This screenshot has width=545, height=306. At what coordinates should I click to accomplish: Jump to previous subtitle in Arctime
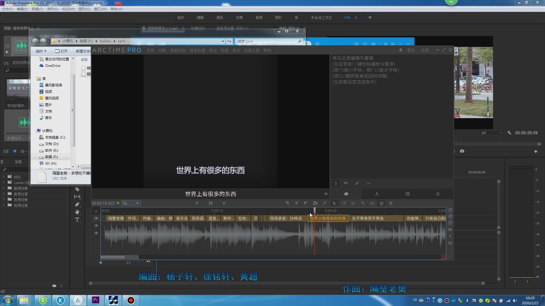tap(197, 203)
